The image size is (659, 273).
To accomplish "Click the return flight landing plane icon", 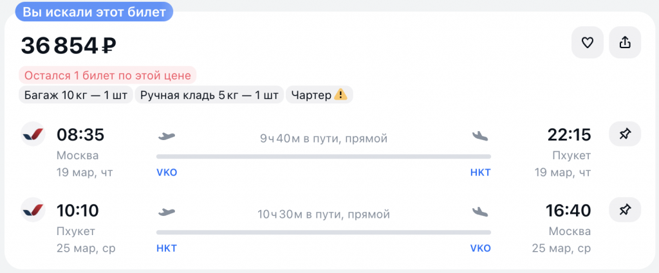I will click(480, 211).
